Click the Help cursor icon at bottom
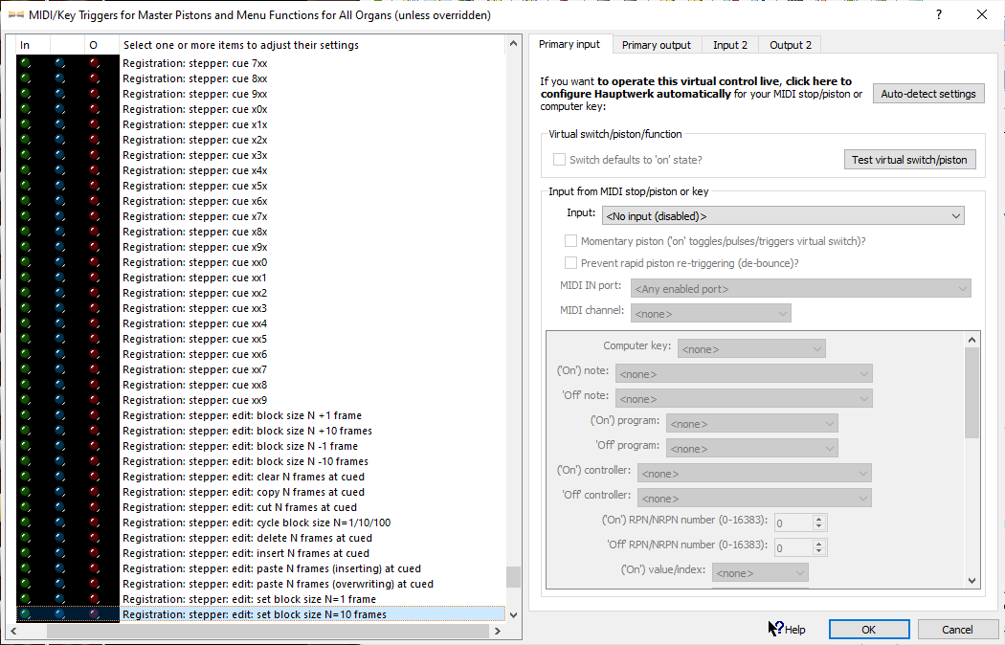 (776, 629)
